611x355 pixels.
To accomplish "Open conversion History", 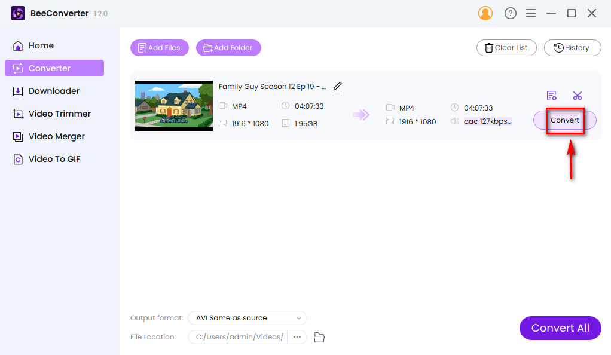I will pyautogui.click(x=572, y=48).
